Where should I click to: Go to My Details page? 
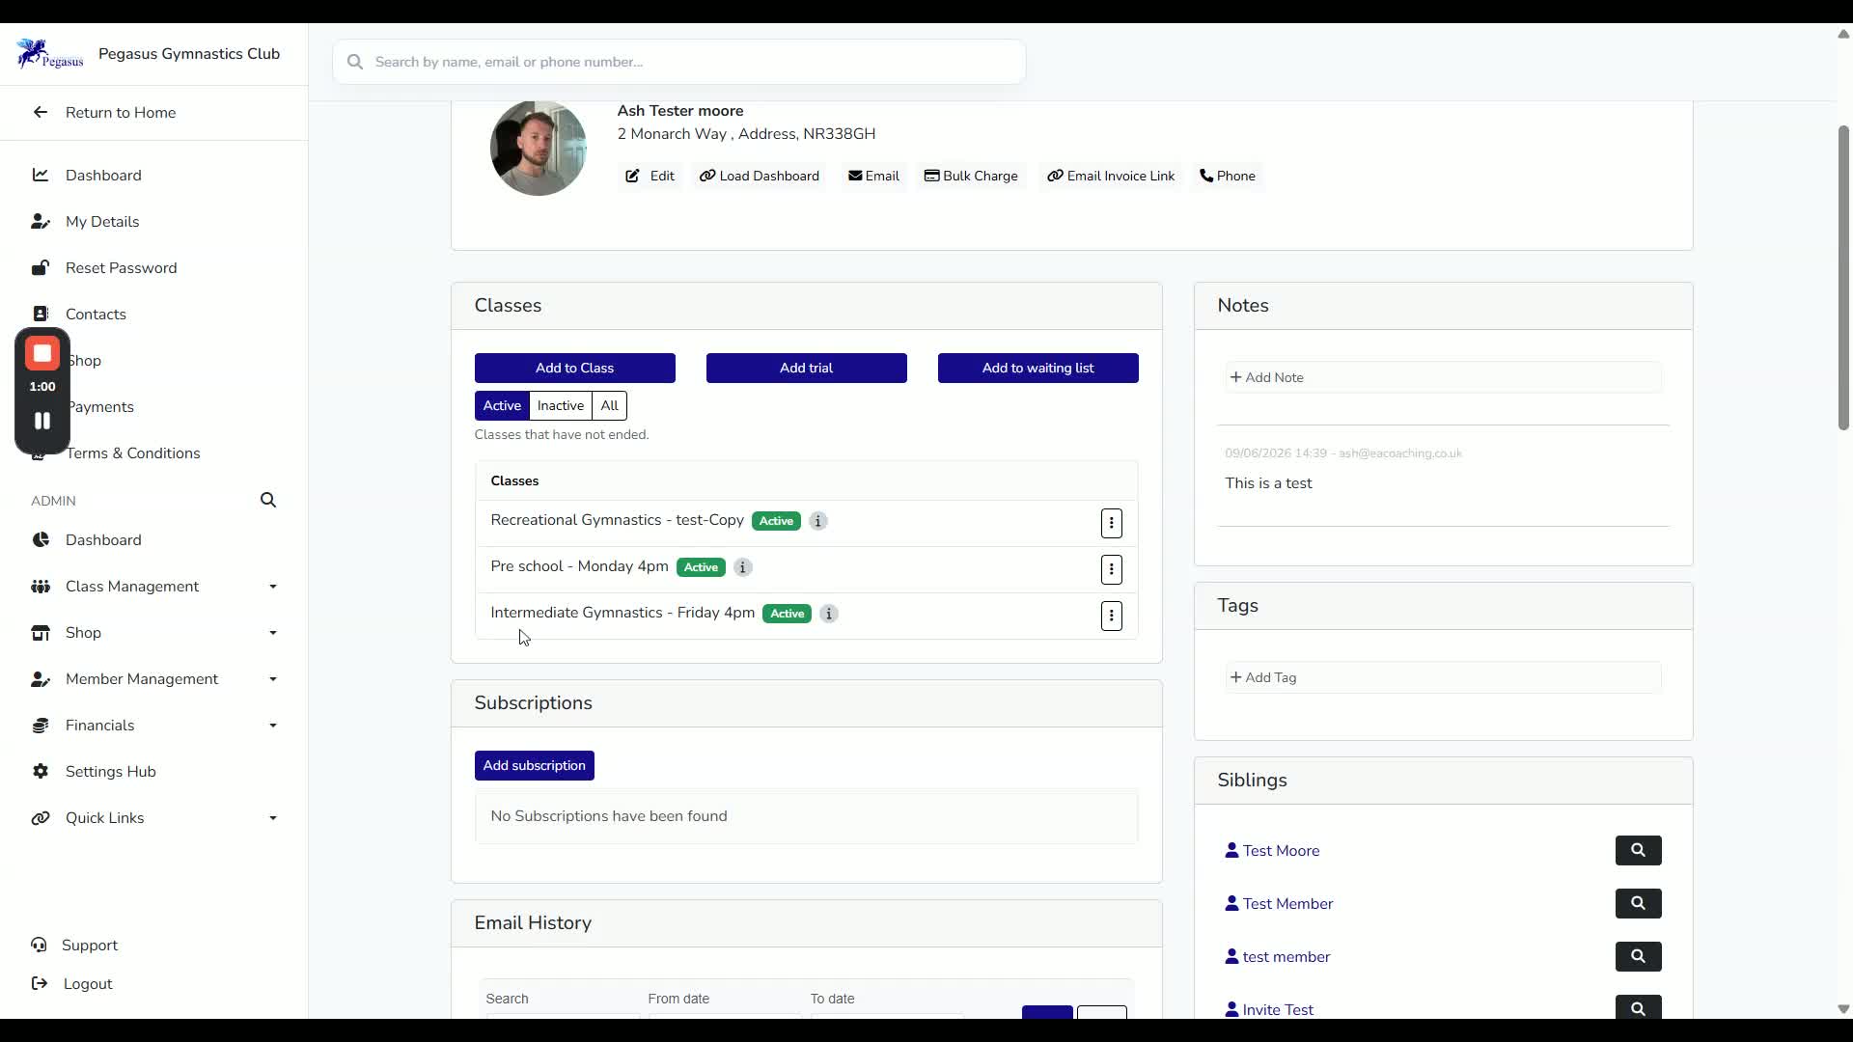point(102,222)
